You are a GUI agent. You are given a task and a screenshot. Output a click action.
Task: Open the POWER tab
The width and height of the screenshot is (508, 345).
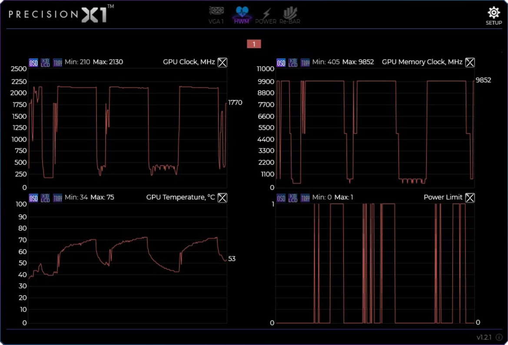click(266, 15)
